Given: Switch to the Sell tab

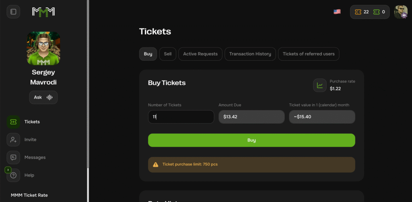Looking at the screenshot, I should [168, 54].
